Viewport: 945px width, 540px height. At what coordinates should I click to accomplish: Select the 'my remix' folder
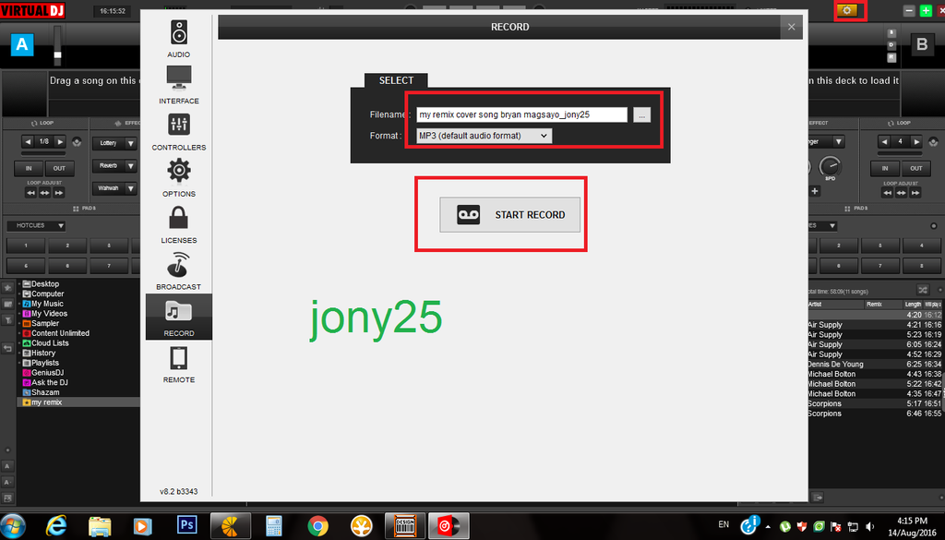[x=46, y=402]
